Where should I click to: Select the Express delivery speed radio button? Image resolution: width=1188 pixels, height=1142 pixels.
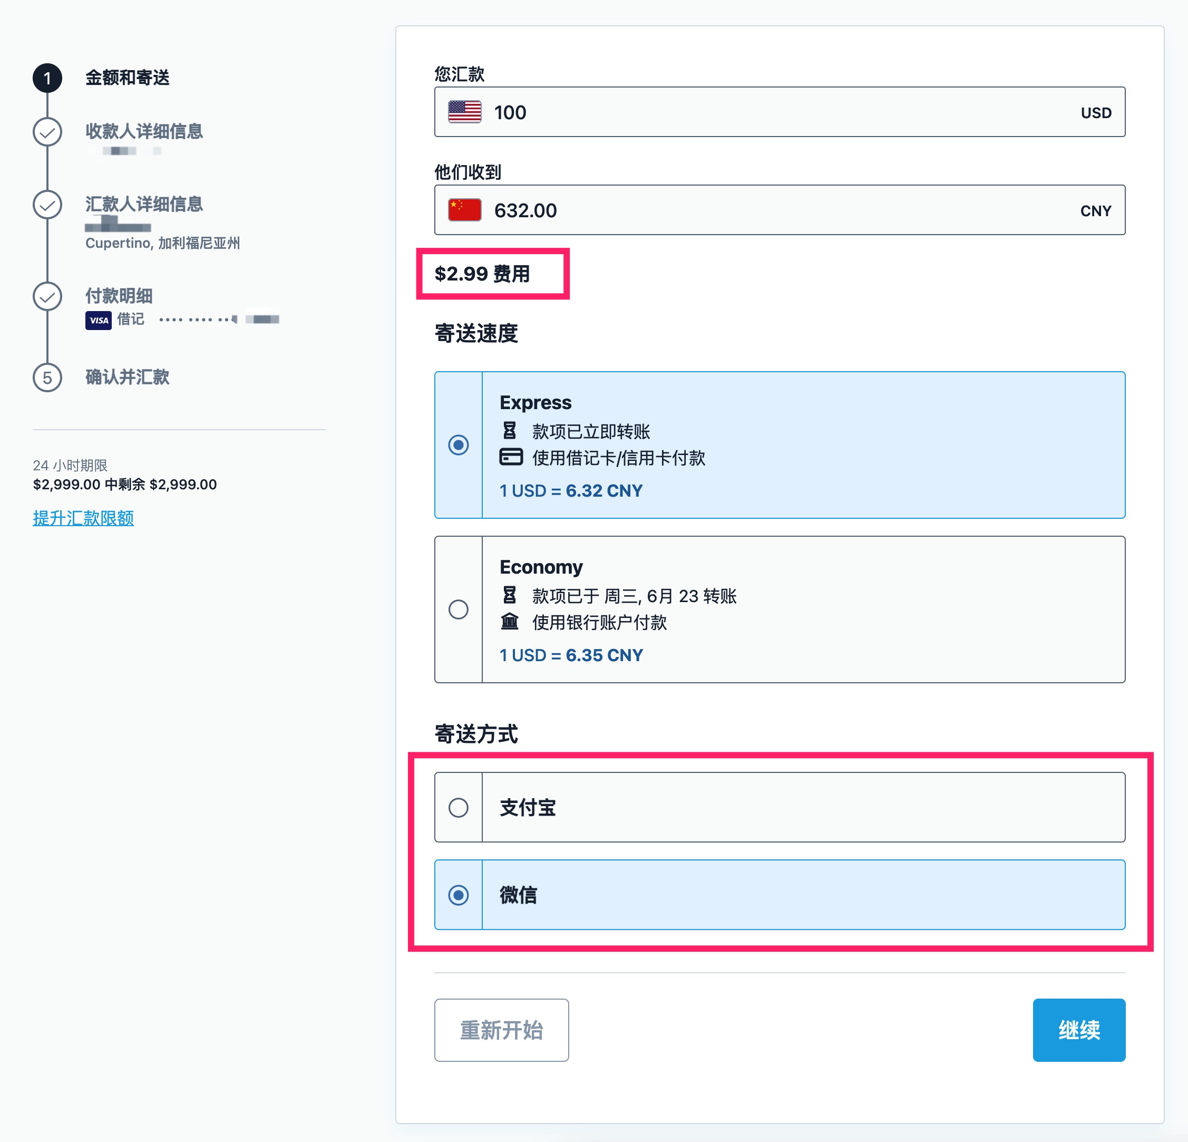coord(459,444)
